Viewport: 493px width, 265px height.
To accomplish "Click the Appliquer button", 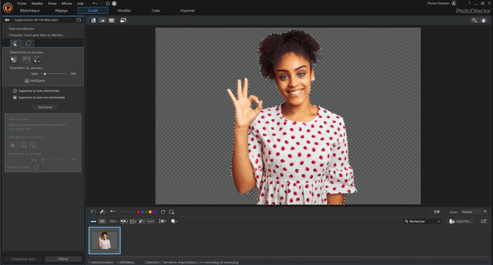I will tap(45, 107).
